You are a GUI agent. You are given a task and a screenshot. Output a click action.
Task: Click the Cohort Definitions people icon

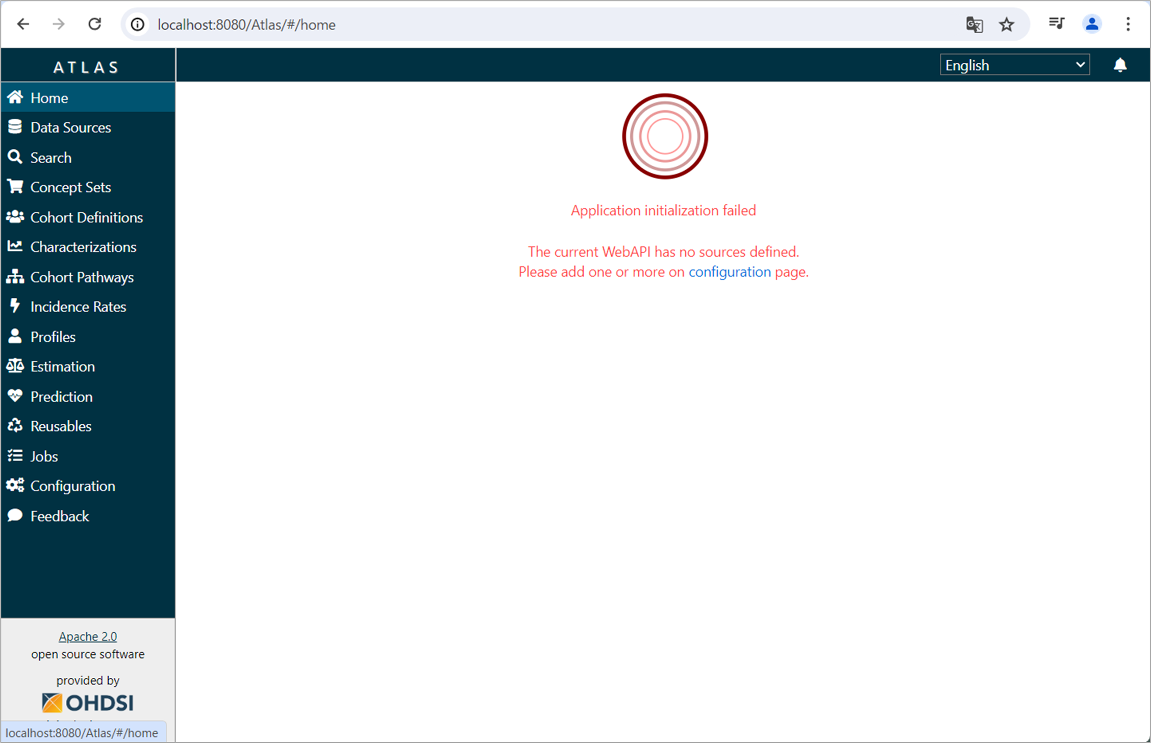point(15,217)
